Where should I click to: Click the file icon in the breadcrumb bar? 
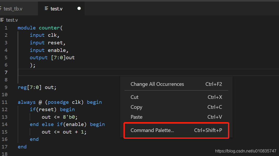point(2,20)
